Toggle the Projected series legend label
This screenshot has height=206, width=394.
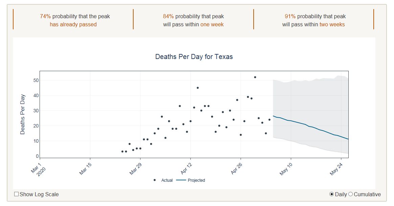tap(196, 180)
